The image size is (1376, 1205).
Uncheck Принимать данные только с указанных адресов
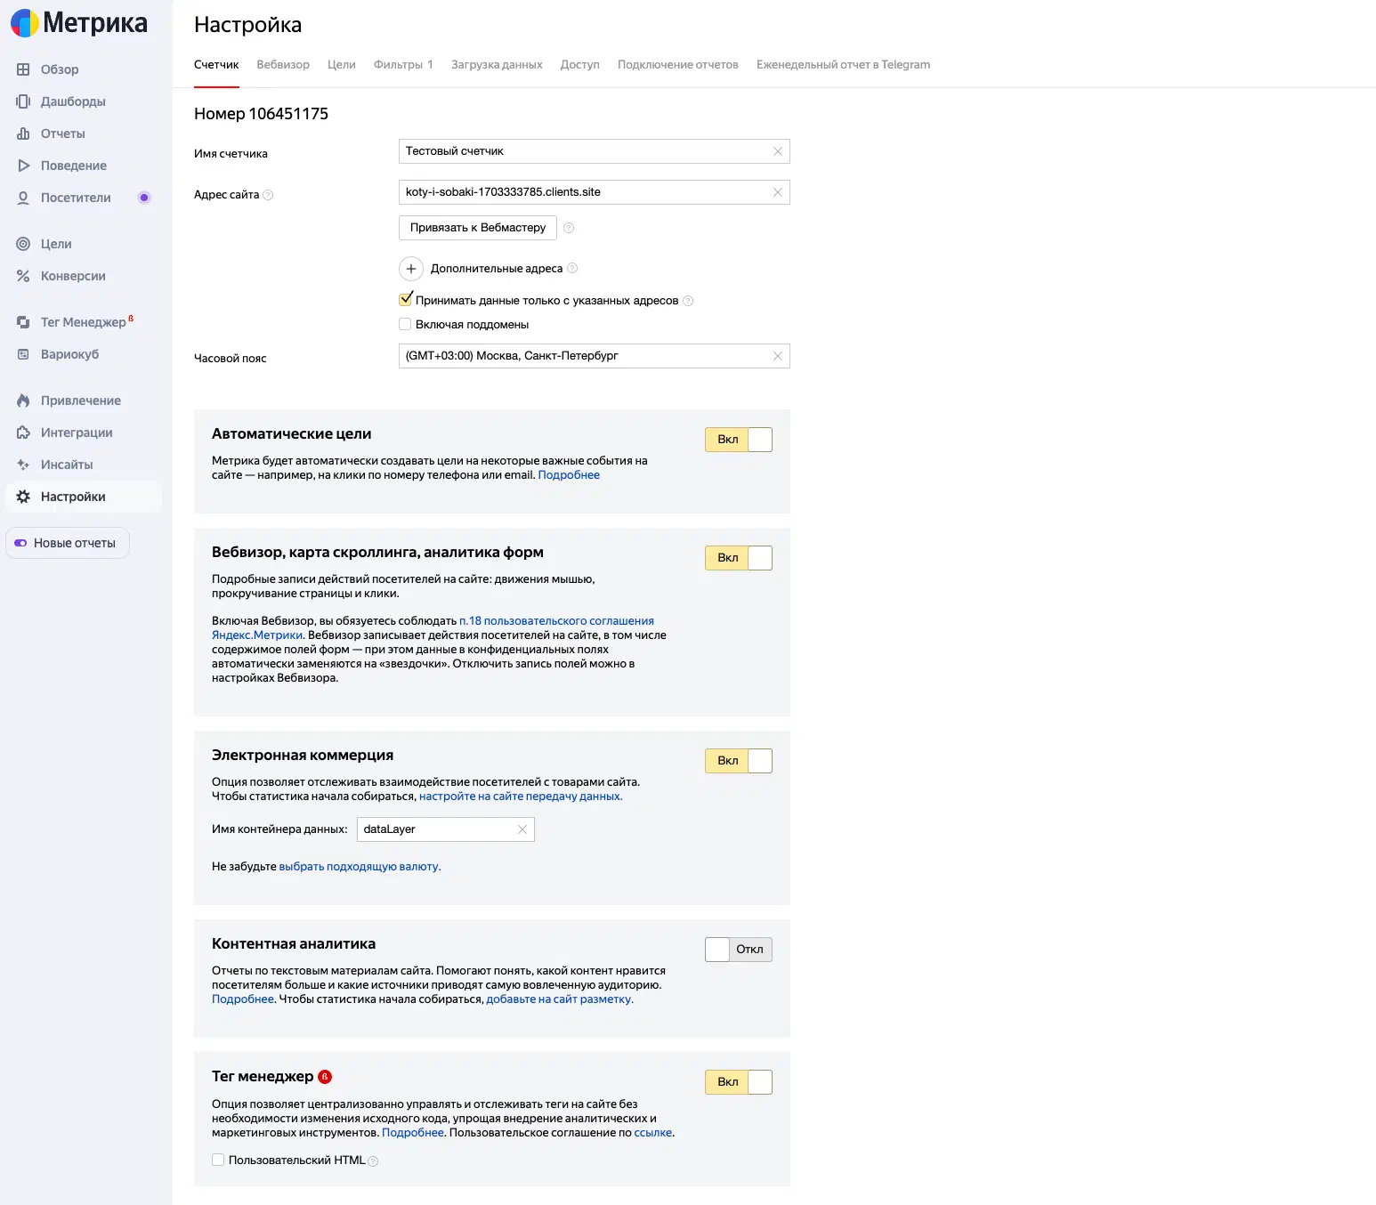coord(406,300)
